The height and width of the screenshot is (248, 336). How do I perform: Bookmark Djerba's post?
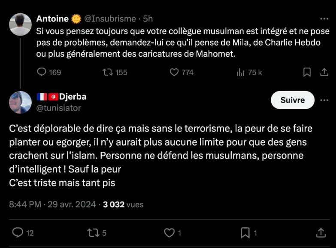pos(245,233)
